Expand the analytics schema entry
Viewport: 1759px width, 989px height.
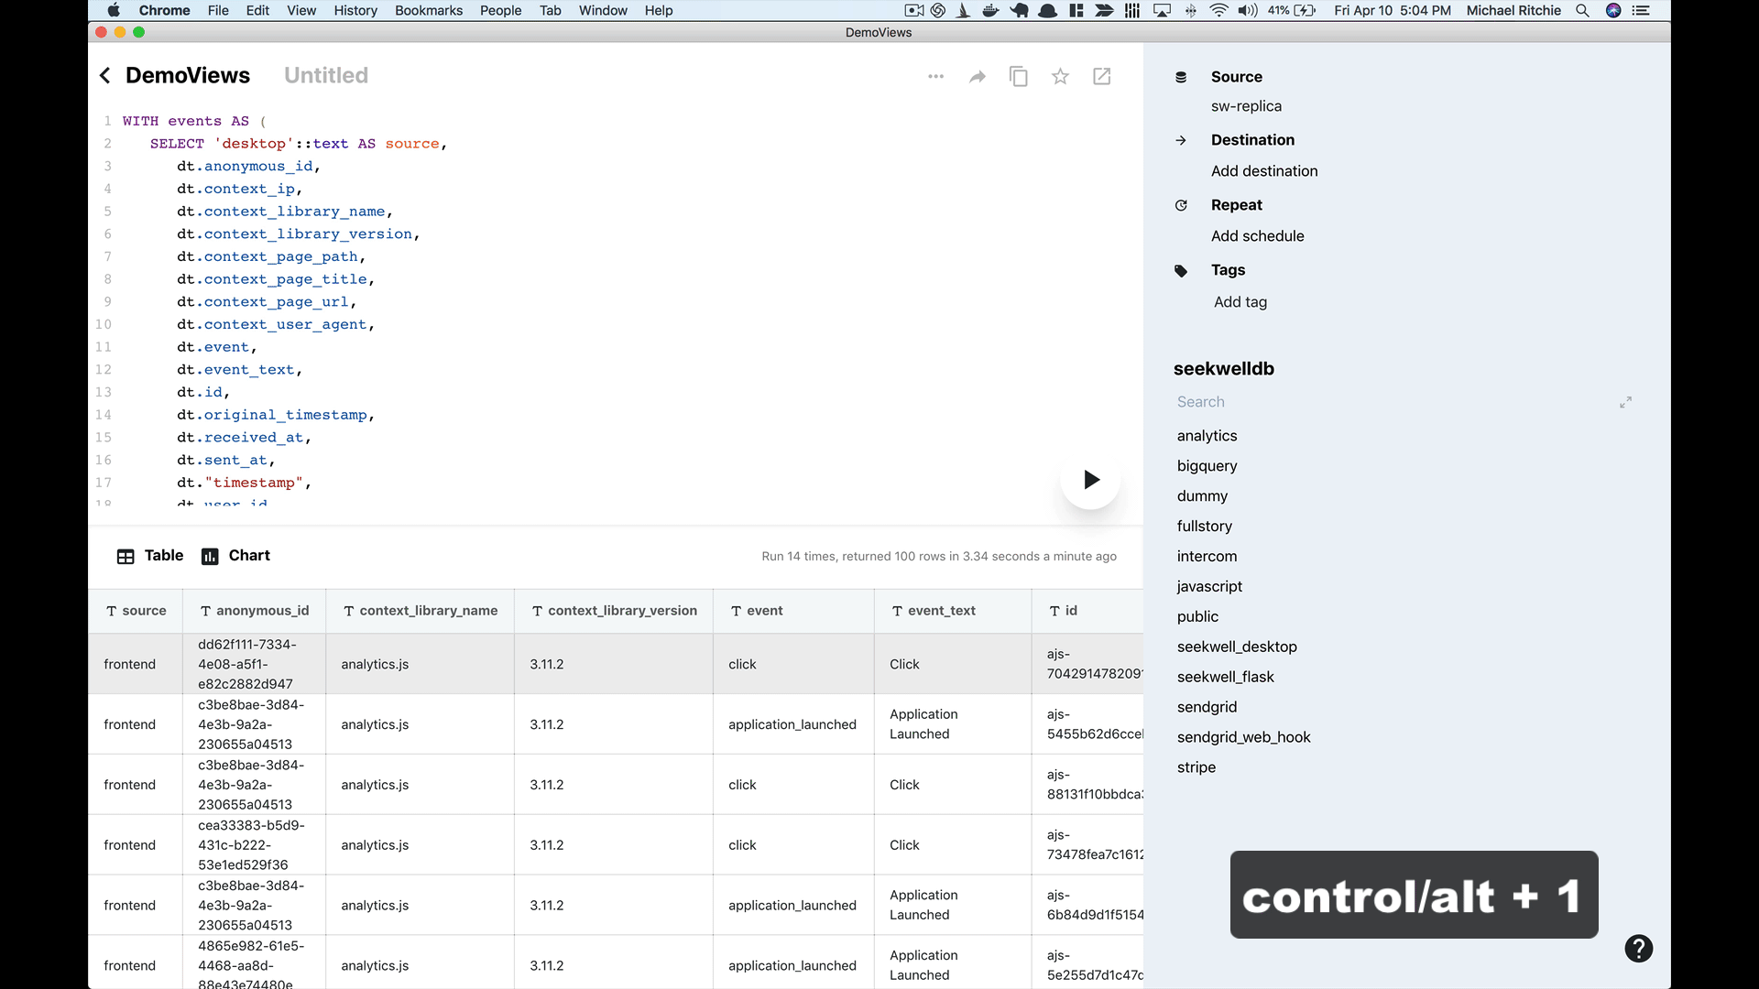pos(1207,435)
